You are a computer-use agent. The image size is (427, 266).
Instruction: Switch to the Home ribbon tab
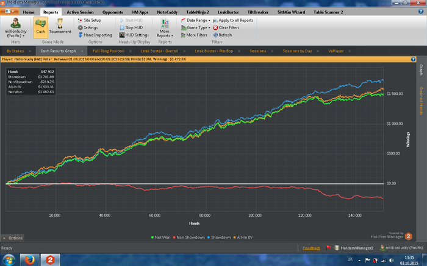tap(29, 12)
